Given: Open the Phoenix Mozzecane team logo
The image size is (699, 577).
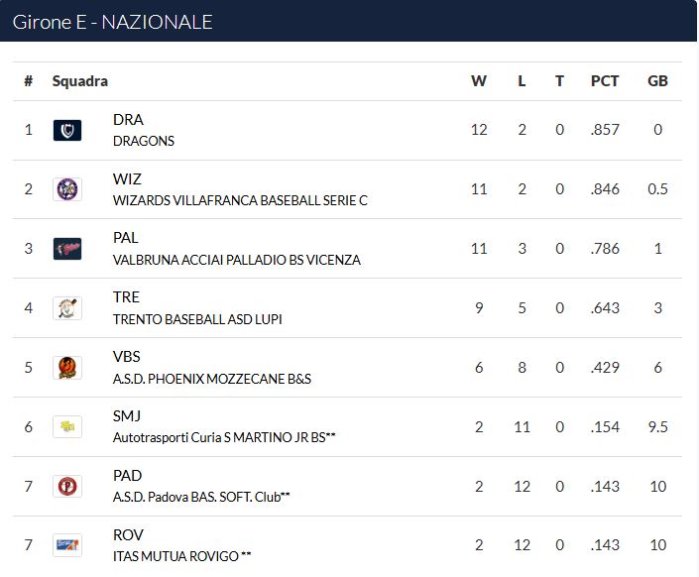Looking at the screenshot, I should pyautogui.click(x=67, y=368).
